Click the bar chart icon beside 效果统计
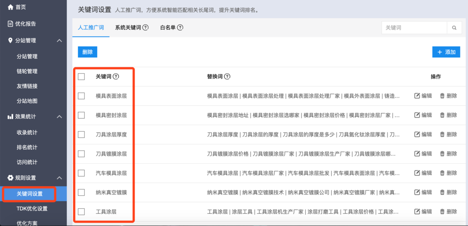Image resolution: width=468 pixels, height=226 pixels. coord(10,117)
